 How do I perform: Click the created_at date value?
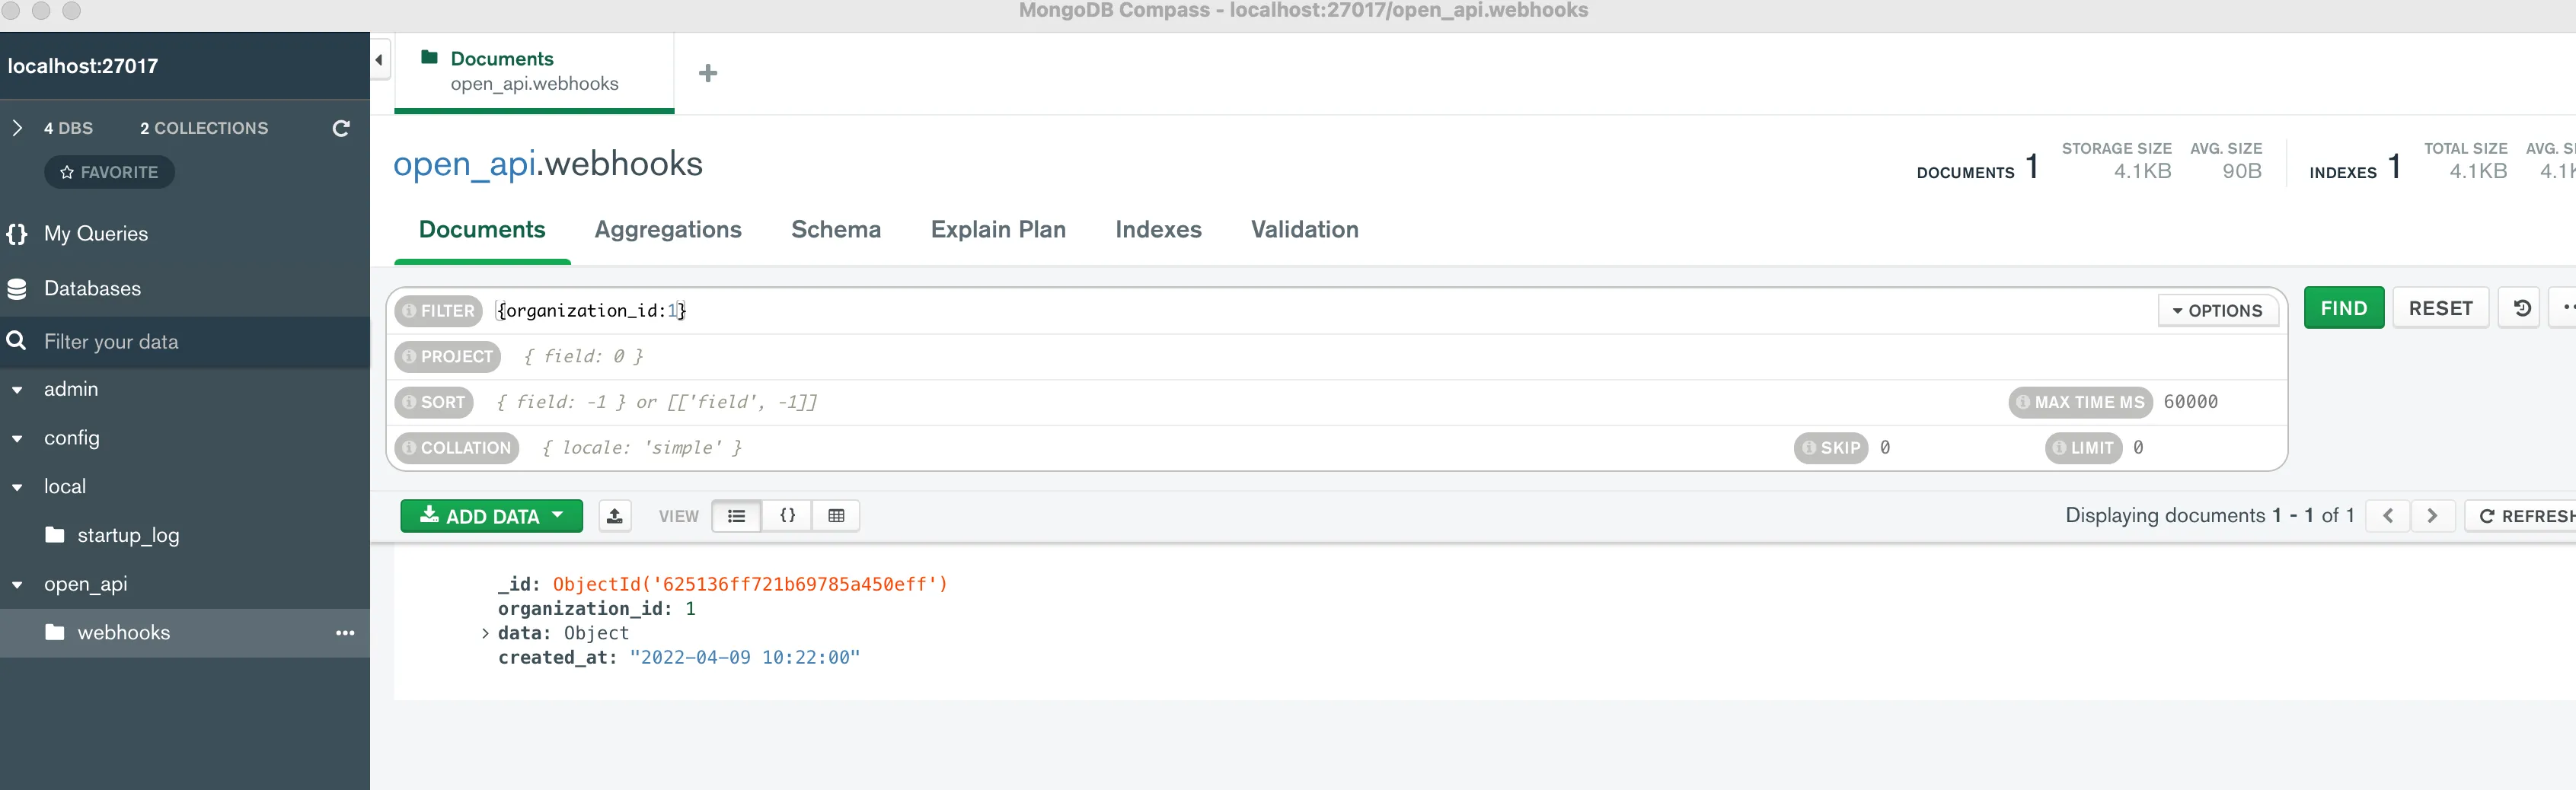coord(745,658)
